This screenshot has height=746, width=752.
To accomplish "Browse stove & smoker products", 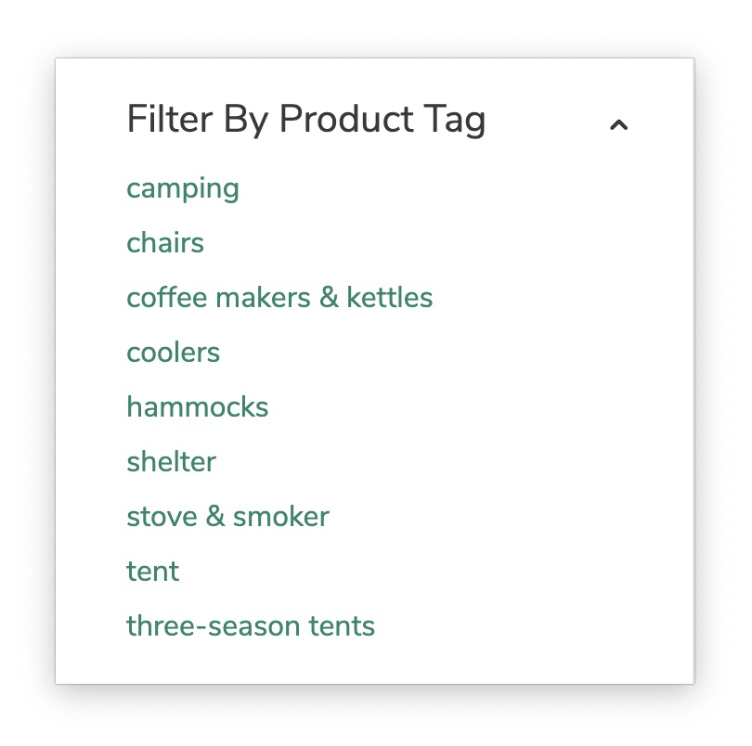I will [x=227, y=517].
